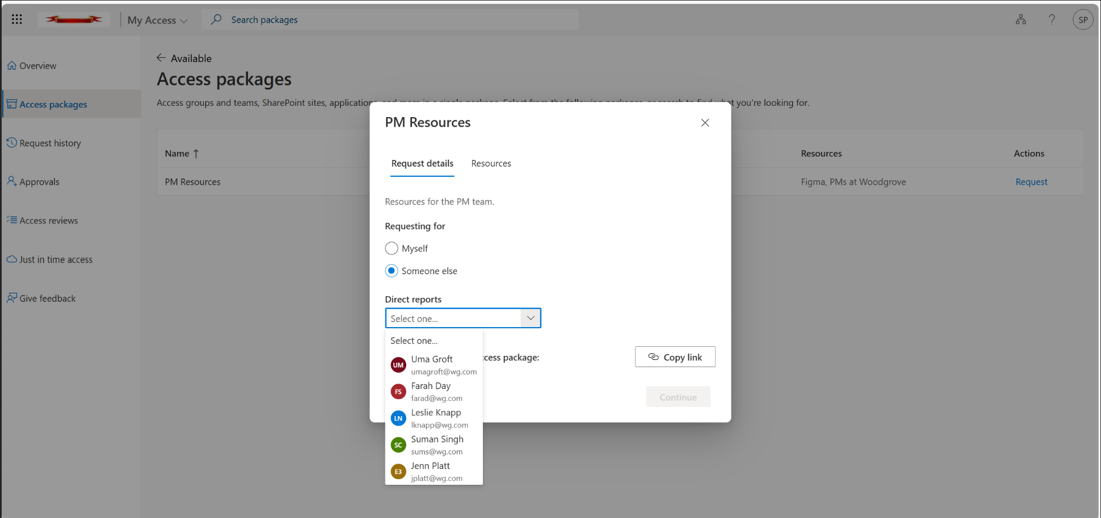Switch to the Request details tab
Viewport: 1101px width, 518px height.
tap(422, 163)
